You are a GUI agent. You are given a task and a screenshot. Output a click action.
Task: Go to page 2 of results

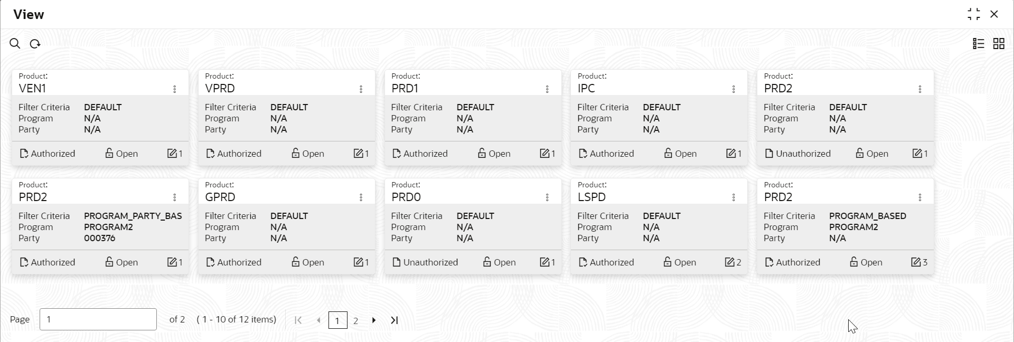click(x=356, y=320)
